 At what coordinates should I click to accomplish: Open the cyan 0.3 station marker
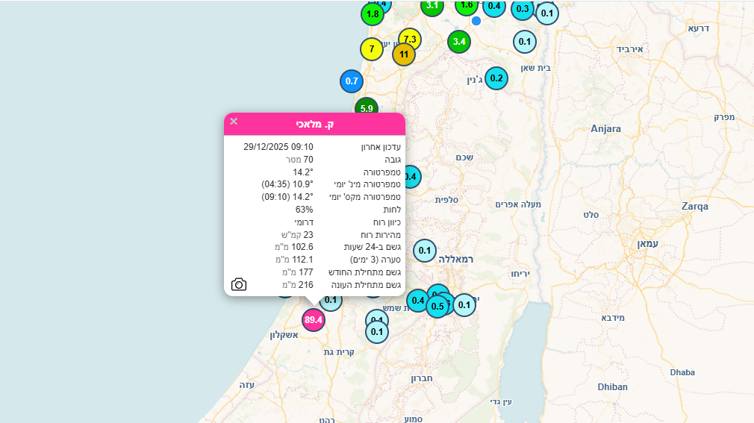[x=523, y=9]
